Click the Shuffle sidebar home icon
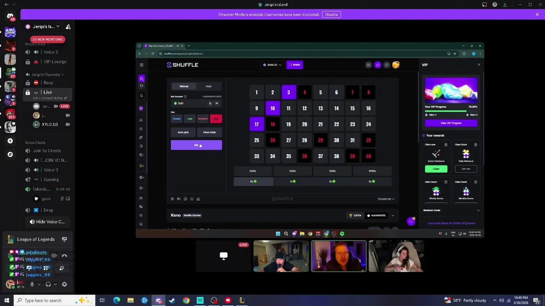This screenshot has width=545, height=306. pyautogui.click(x=141, y=120)
